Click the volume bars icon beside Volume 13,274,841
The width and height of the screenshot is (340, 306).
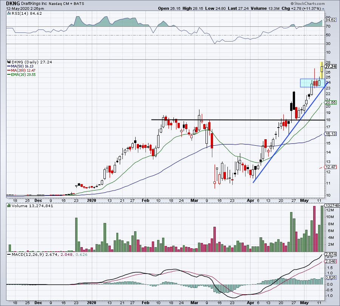coord(9,206)
